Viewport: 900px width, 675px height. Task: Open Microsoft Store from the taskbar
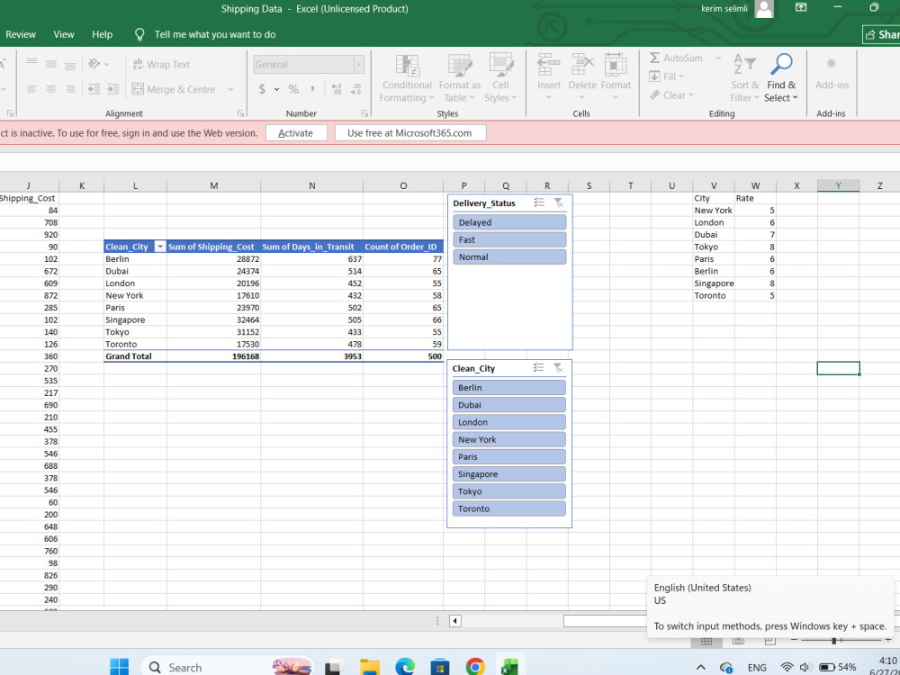pos(440,666)
